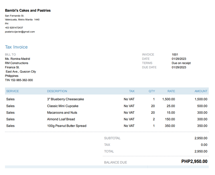The image size is (215, 175).
Task: Select 100g Peanut Butter Spread description
Action: 67,126
